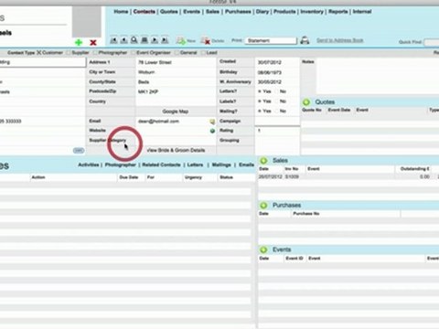Add a new quote with green Quotes icon
The image size is (439, 329).
tap(306, 102)
